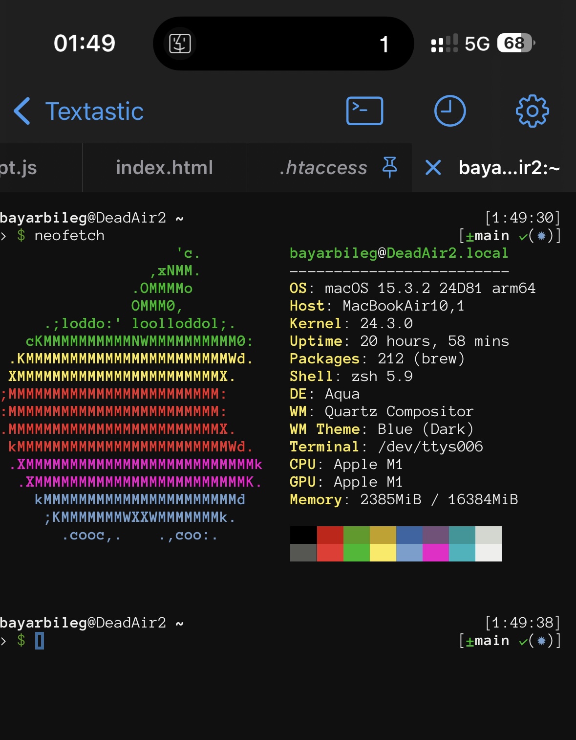Image resolution: width=576 pixels, height=740 pixels.
Task: Return to Textastic editor via title link
Action: (x=94, y=111)
